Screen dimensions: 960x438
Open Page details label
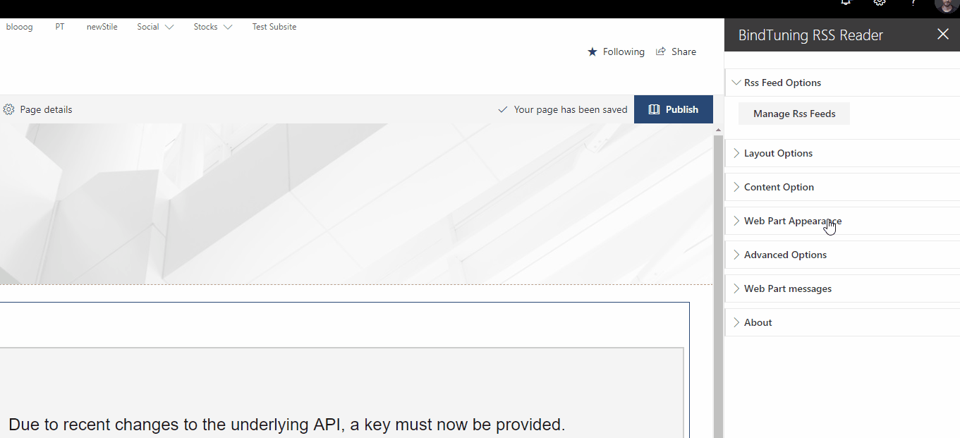46,109
